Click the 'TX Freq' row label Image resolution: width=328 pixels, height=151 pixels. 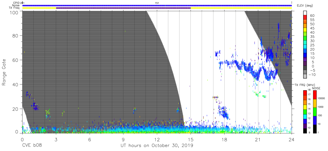point(14,8)
